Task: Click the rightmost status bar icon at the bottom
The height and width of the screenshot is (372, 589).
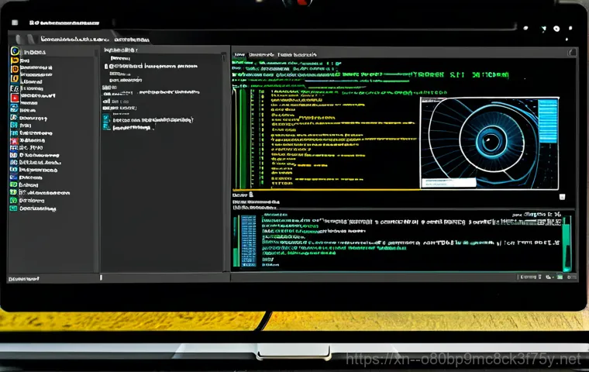Action: click(x=572, y=276)
